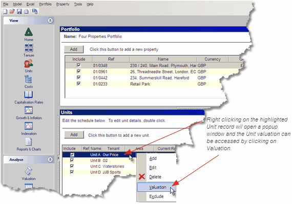Open the Tools menu
Viewport: 292px width, 204px height.
pyautogui.click(x=78, y=4)
